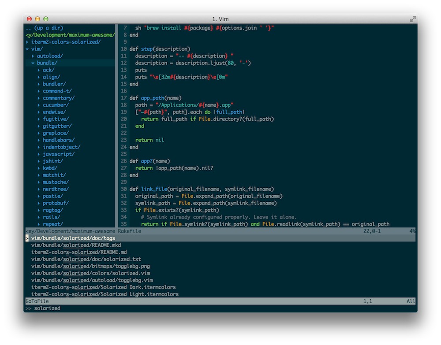Expand the rails/ folder arrow

[38, 217]
